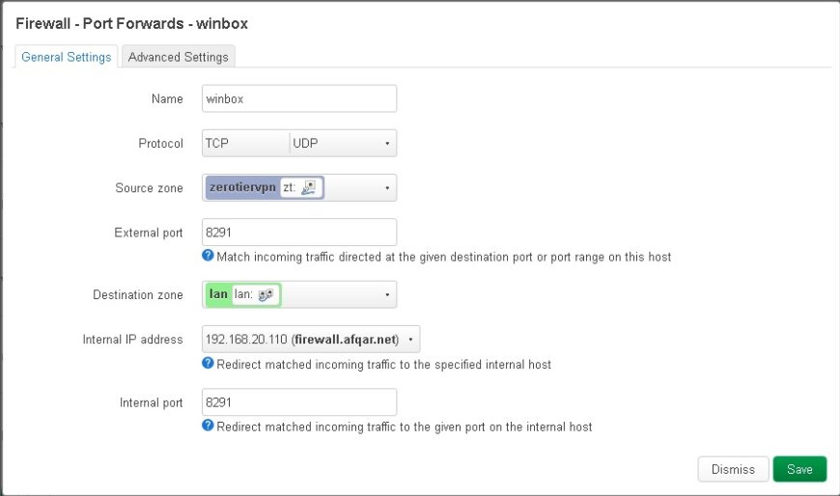Open the Protocol dropdown arrow
Screen dimensions: 840x496
[387, 144]
